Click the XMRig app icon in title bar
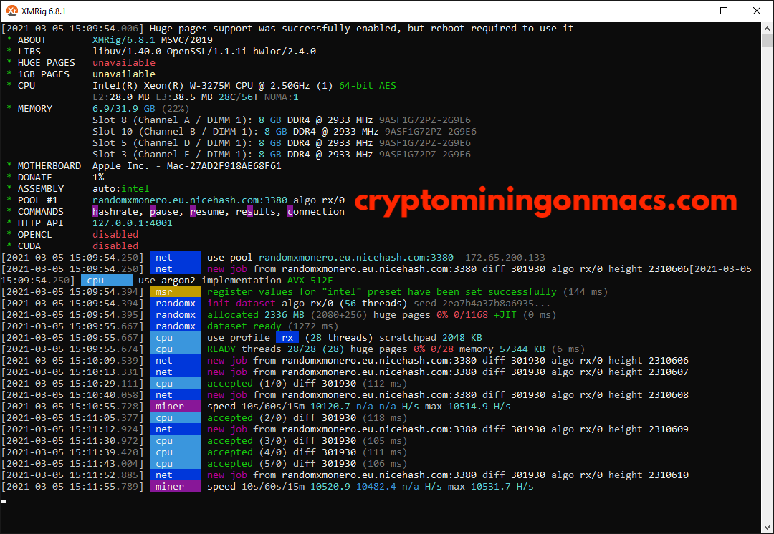This screenshot has width=774, height=534. point(12,11)
